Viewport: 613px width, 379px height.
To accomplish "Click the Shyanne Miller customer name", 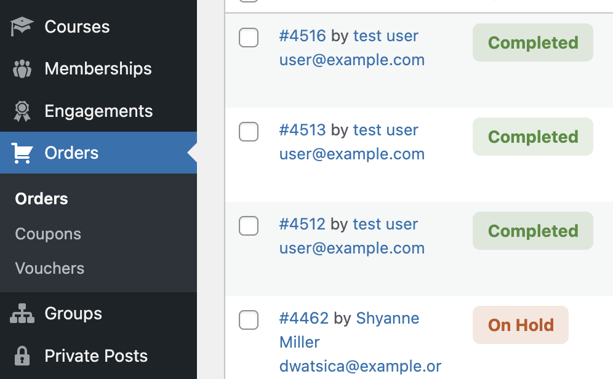I will 387,318.
